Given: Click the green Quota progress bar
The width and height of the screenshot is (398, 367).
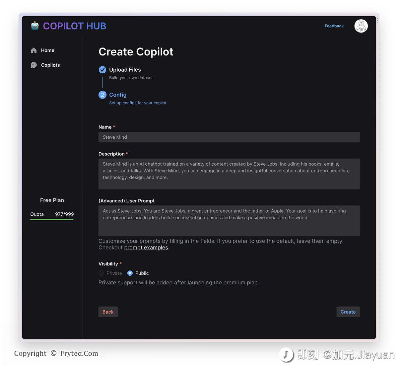Looking at the screenshot, I should coord(52,219).
